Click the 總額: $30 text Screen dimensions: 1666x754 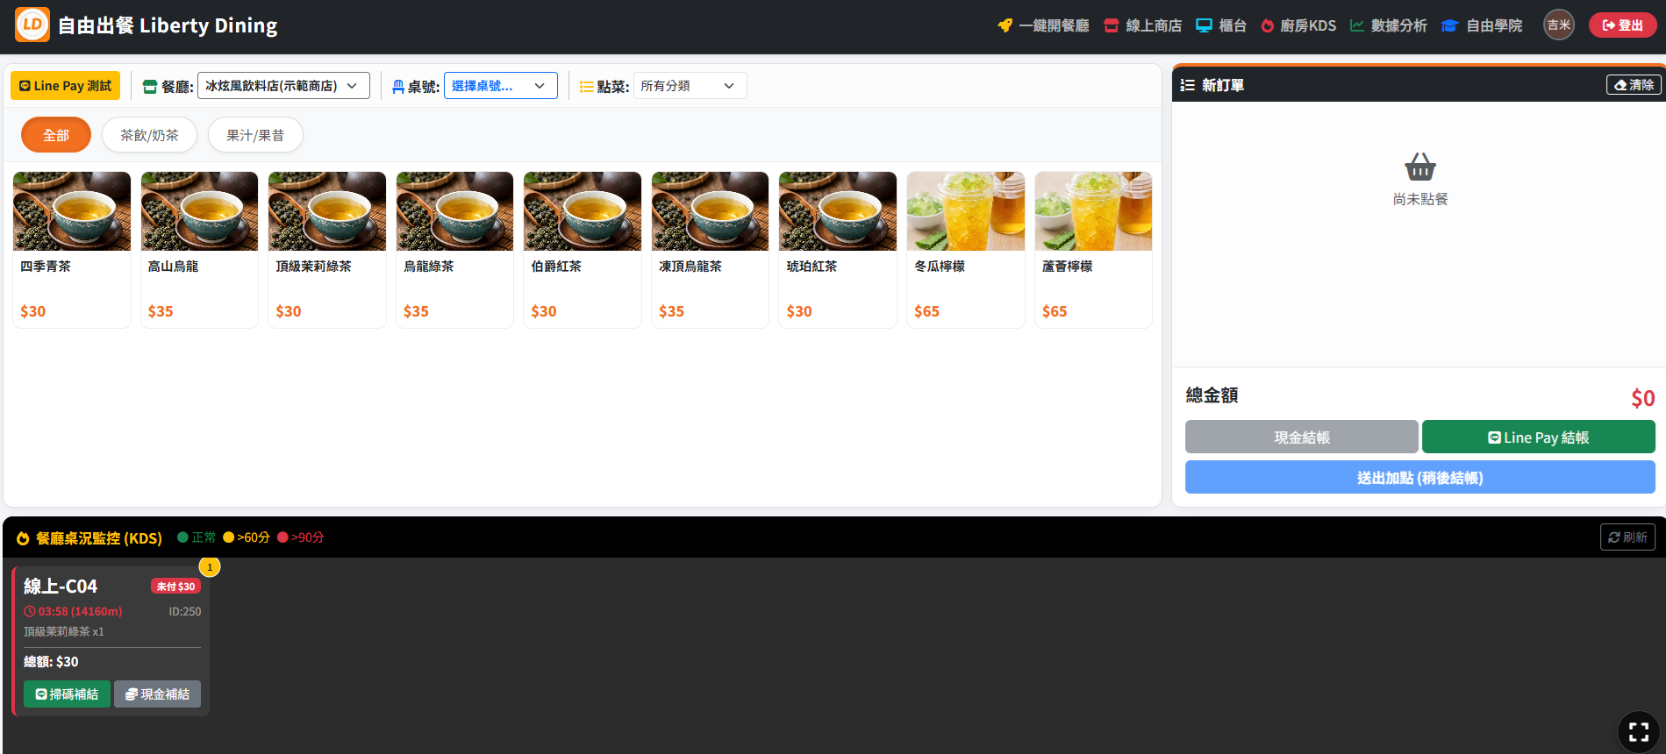pos(51,662)
